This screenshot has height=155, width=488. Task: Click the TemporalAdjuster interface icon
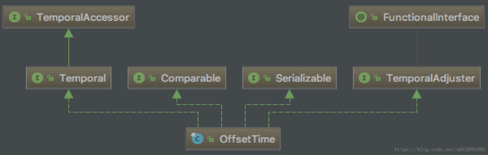coord(364,78)
